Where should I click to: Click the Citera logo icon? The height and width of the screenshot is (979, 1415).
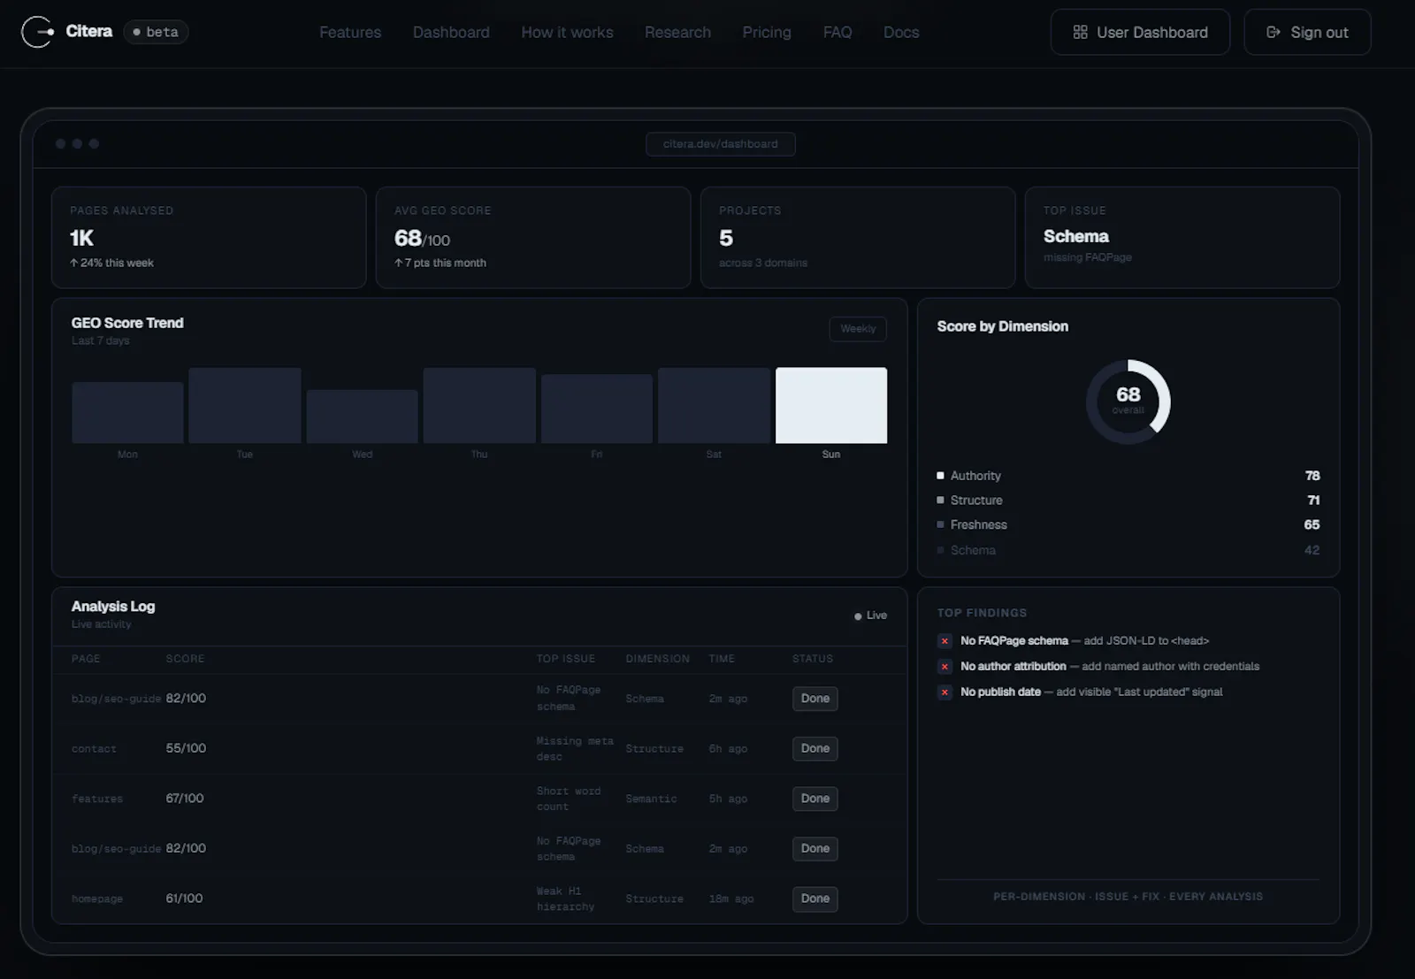coord(37,32)
